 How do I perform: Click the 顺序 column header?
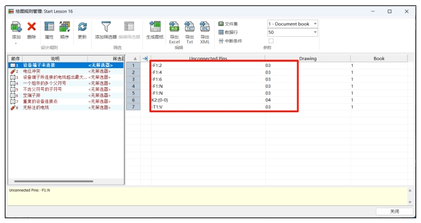click(15, 59)
